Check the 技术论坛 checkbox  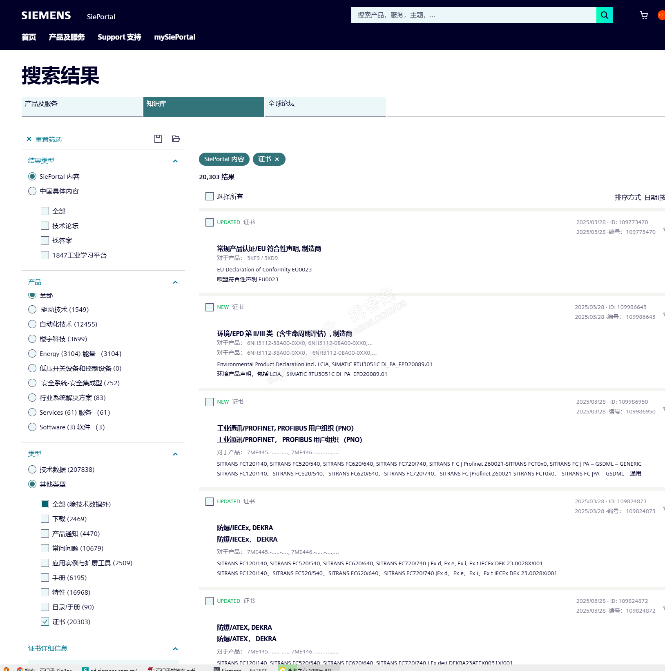click(45, 226)
